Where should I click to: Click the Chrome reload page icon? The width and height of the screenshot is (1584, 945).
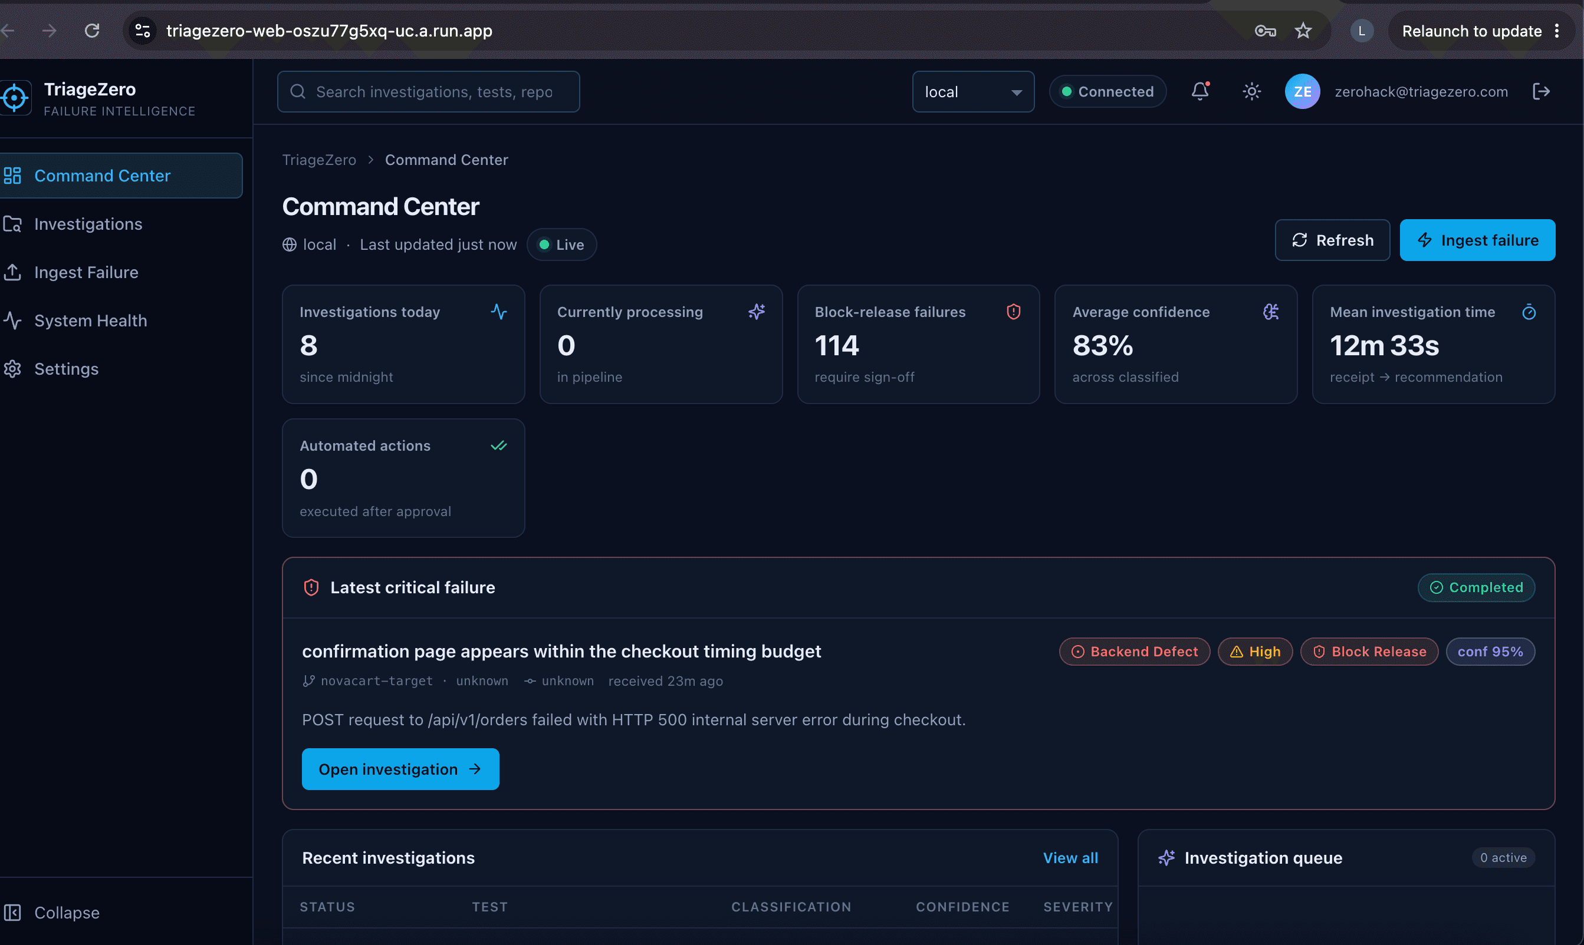click(93, 31)
